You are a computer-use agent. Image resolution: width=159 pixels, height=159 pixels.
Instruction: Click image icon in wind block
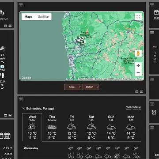pyautogui.click(x=10, y=115)
